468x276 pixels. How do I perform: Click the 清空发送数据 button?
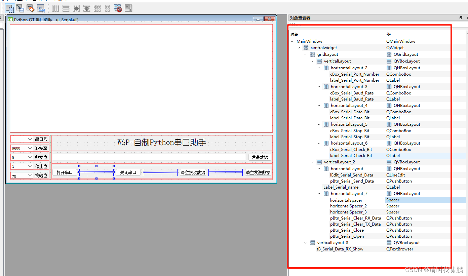point(258,172)
